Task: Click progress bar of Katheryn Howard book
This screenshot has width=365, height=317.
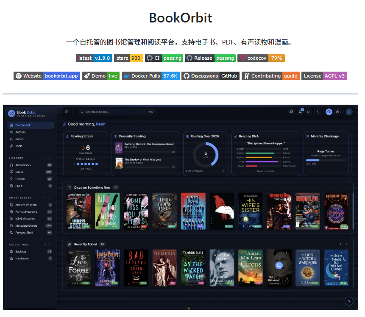Action: (148, 152)
